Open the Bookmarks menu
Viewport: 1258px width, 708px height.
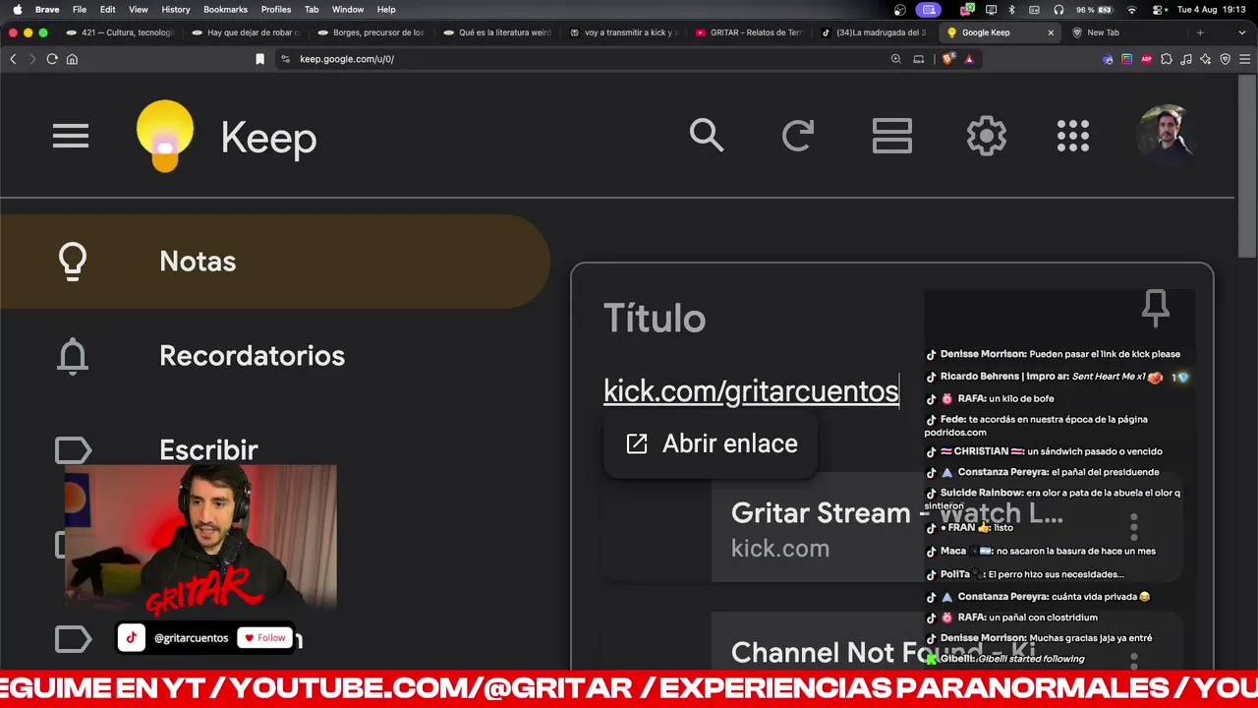click(x=226, y=9)
